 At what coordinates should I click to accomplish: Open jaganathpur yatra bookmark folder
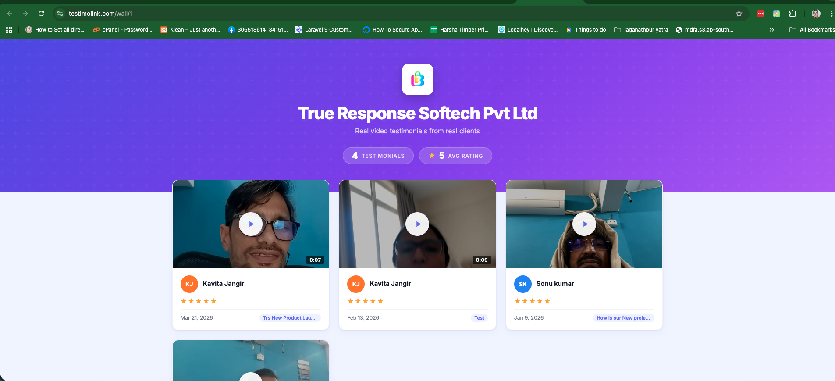coord(641,30)
